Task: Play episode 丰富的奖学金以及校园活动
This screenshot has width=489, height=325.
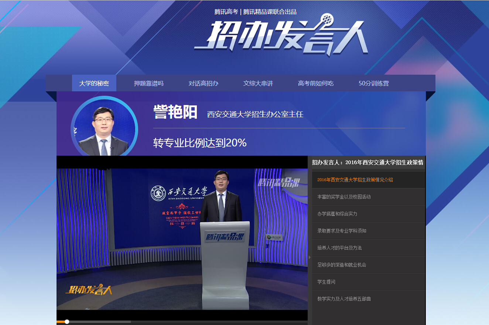Action: click(368, 197)
